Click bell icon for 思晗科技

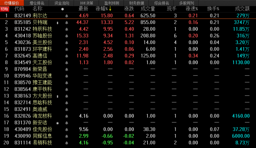tap(67, 103)
